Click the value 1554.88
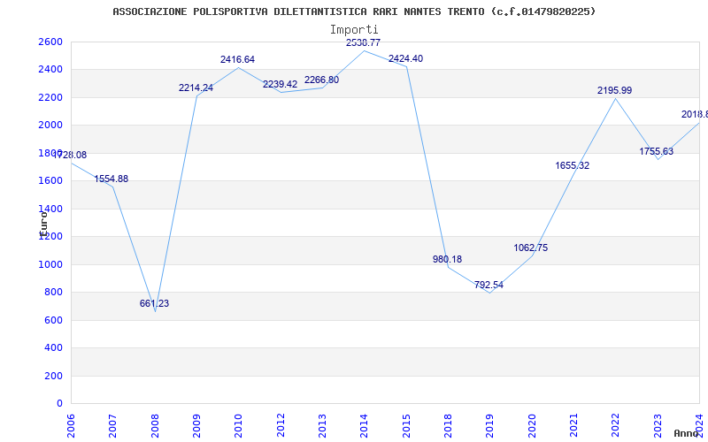 coord(112,179)
